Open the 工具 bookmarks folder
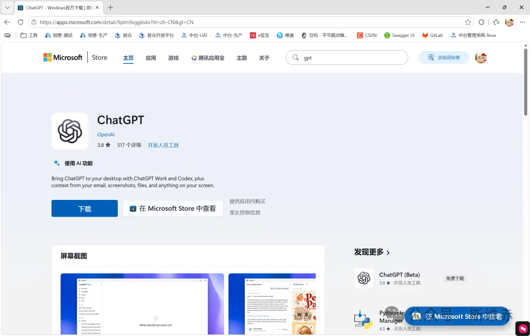The image size is (530, 336). (29, 35)
